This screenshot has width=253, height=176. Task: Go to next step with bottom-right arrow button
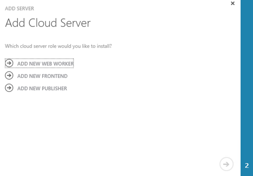[226, 164]
